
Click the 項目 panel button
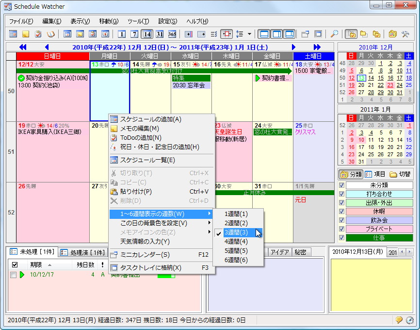(375, 174)
